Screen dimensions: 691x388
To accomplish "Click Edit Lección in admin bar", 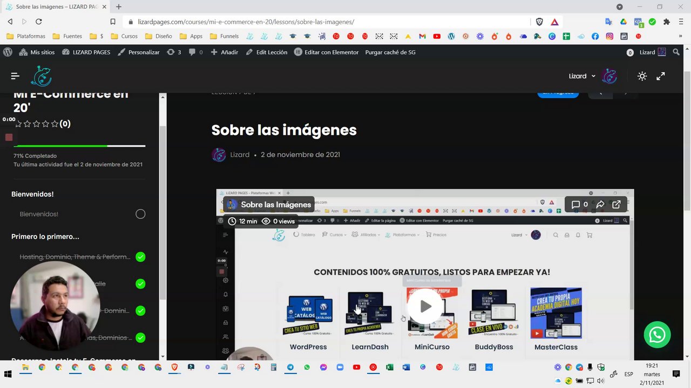I will tap(266, 52).
